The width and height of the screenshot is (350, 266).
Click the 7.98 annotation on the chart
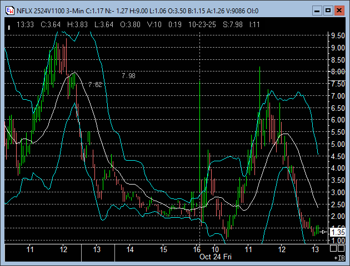point(128,75)
